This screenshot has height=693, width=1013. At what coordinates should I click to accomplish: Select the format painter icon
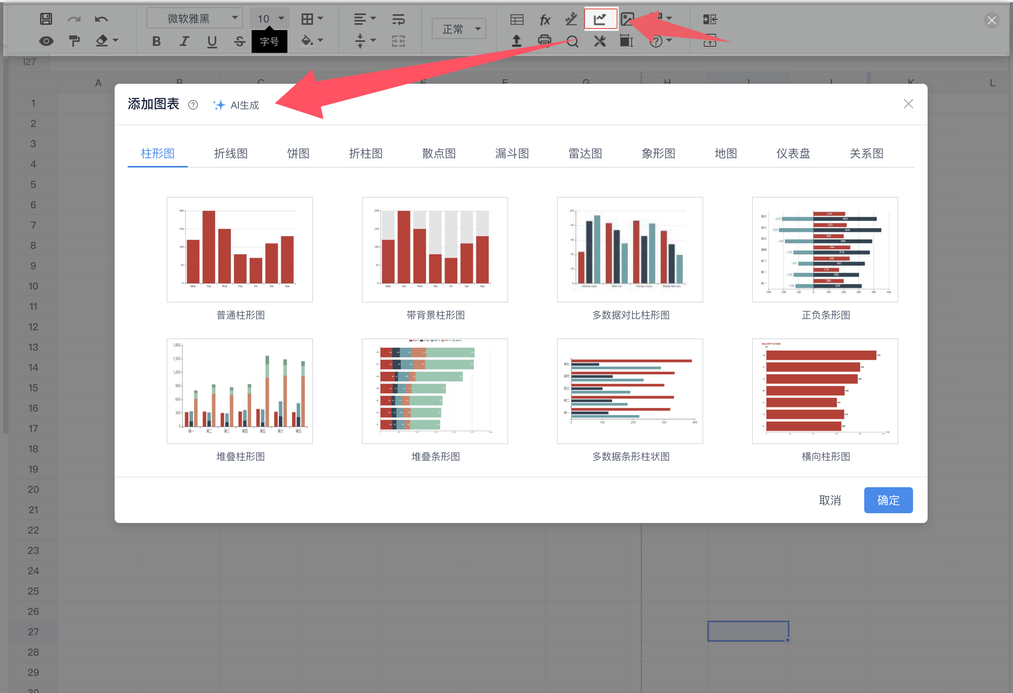click(74, 41)
